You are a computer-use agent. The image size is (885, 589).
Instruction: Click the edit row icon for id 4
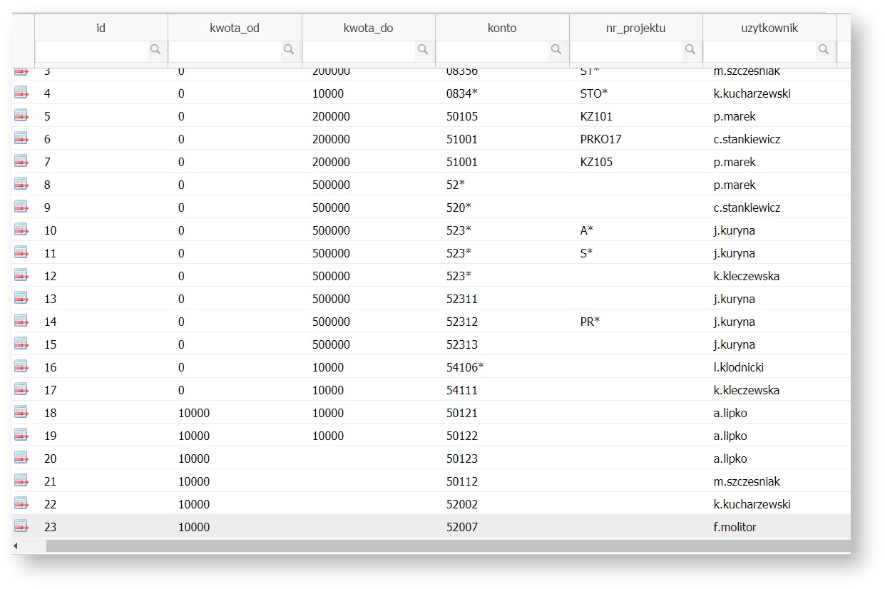pos(21,93)
